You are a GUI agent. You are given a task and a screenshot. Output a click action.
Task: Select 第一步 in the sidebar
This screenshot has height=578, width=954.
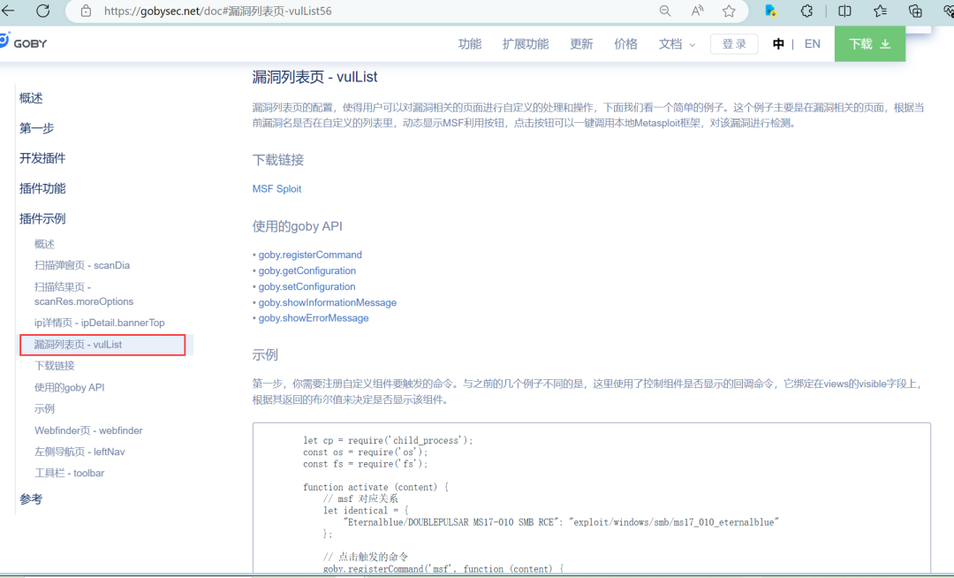(36, 128)
